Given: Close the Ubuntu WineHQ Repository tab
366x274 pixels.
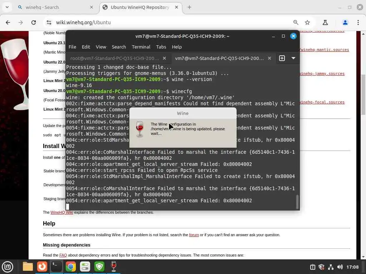Looking at the screenshot, I should 177,7.
